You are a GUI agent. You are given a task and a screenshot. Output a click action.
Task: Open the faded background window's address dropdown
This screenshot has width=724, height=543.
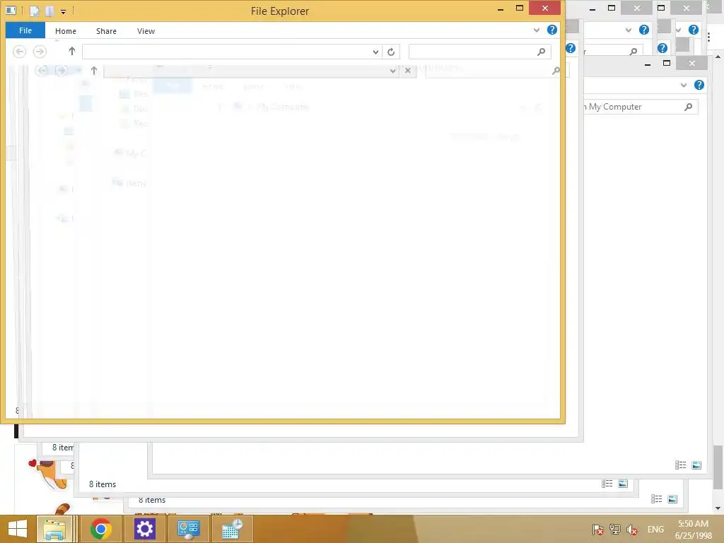[x=392, y=71]
